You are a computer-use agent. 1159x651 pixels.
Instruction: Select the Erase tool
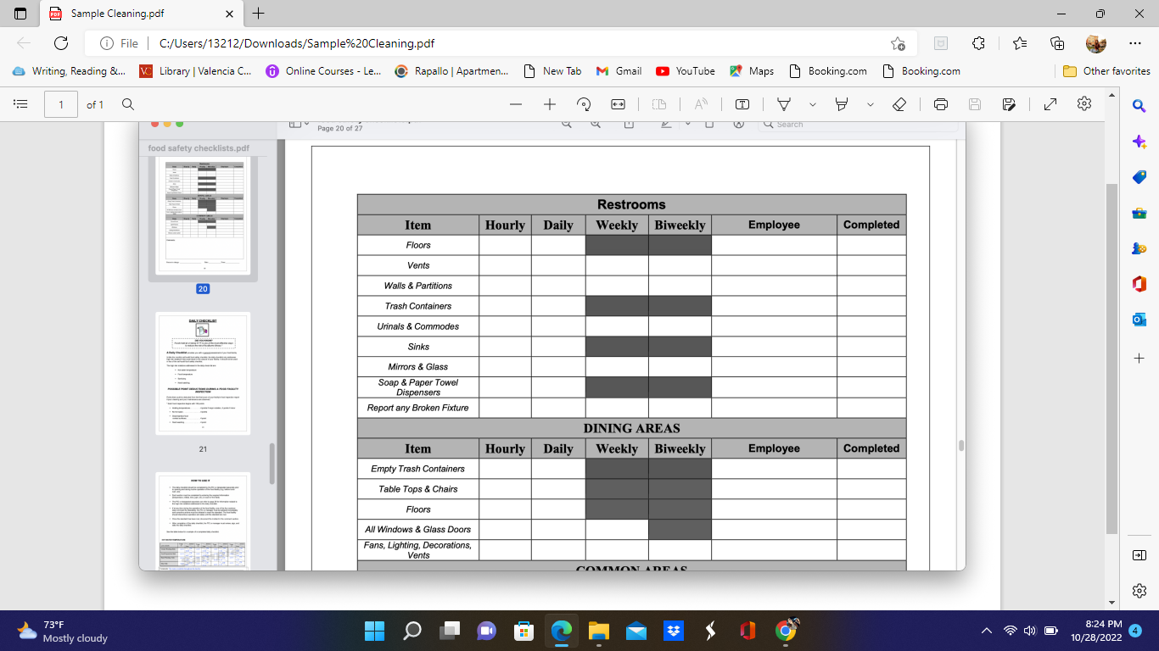900,104
